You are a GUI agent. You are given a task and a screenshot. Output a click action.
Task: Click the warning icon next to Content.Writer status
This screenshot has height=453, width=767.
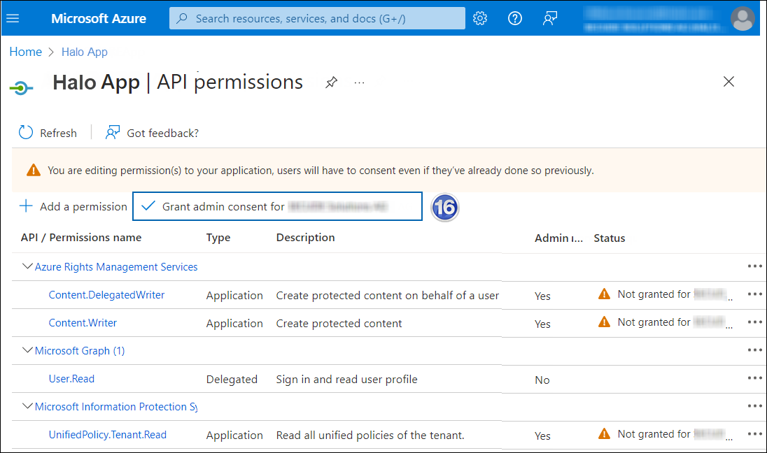click(604, 322)
